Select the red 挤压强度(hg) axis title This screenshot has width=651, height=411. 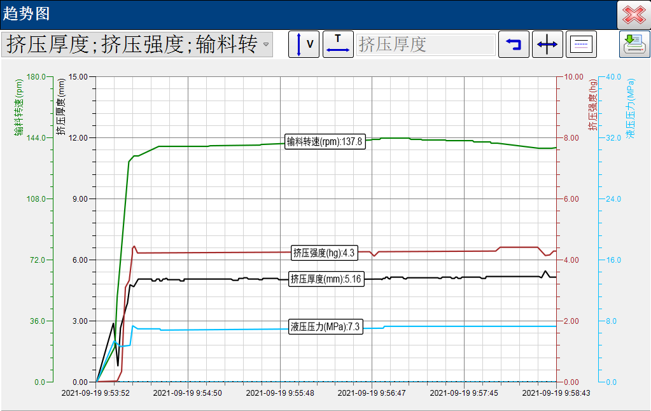592,106
